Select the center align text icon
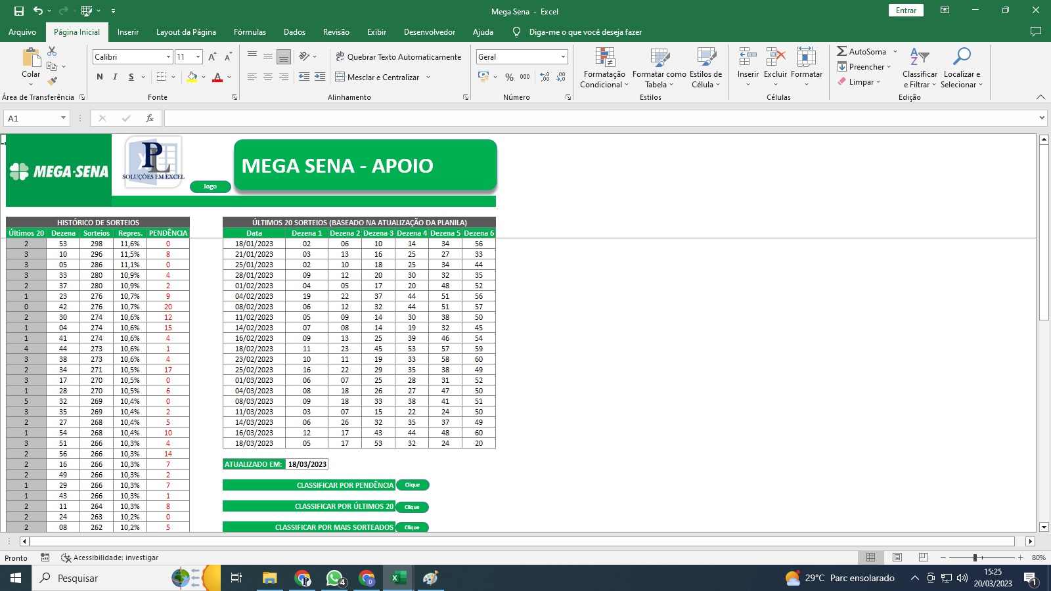The image size is (1051, 591). pyautogui.click(x=268, y=77)
